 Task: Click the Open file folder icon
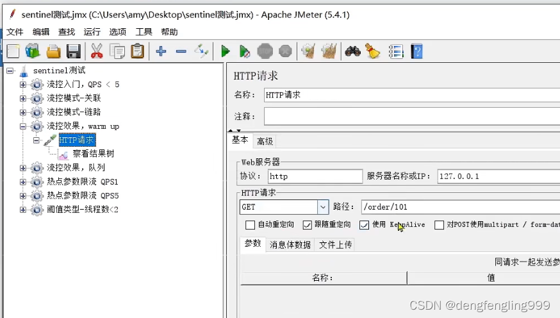[x=54, y=51]
